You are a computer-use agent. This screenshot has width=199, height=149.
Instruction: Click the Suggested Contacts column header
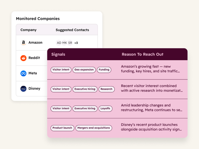coord(72,30)
